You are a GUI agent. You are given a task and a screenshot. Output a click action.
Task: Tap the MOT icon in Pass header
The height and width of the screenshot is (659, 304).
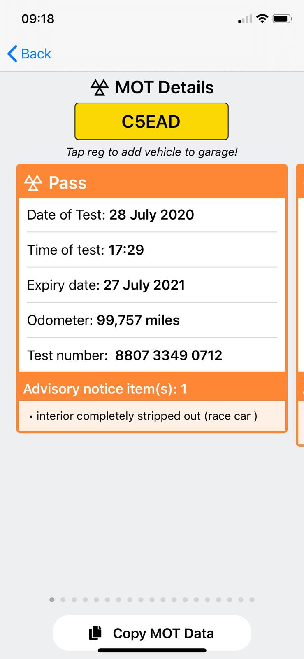coord(33,183)
